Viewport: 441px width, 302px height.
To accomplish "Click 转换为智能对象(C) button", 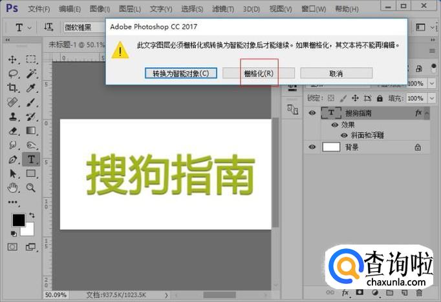I will [x=181, y=74].
